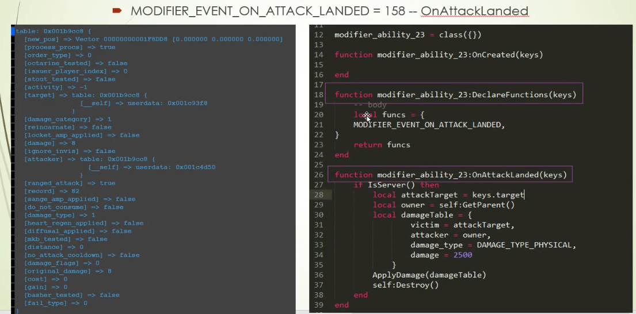Click the underlined word OnAttackLanded in the title
Image resolution: width=636 pixels, height=314 pixels.
point(475,11)
